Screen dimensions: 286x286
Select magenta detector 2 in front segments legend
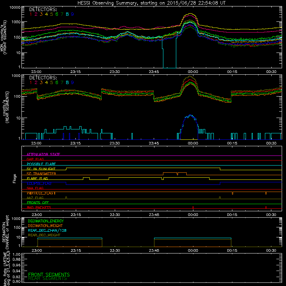[x=36, y=14]
